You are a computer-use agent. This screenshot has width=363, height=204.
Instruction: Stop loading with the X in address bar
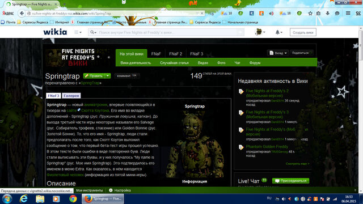coord(202,14)
